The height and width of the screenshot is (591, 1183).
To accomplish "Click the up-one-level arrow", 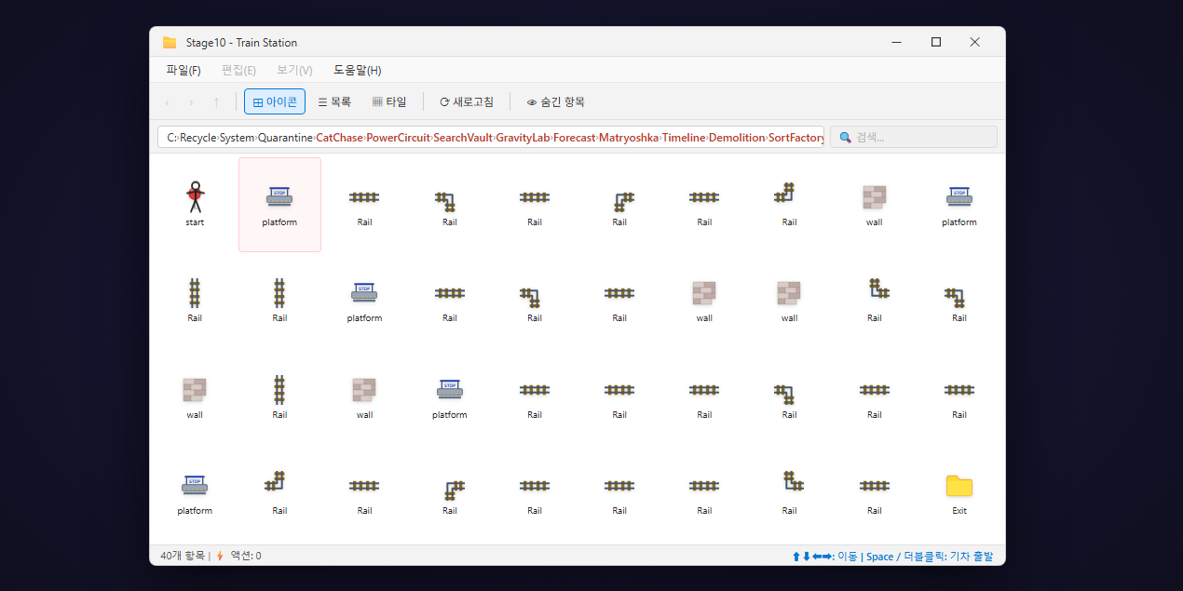I will (x=216, y=102).
